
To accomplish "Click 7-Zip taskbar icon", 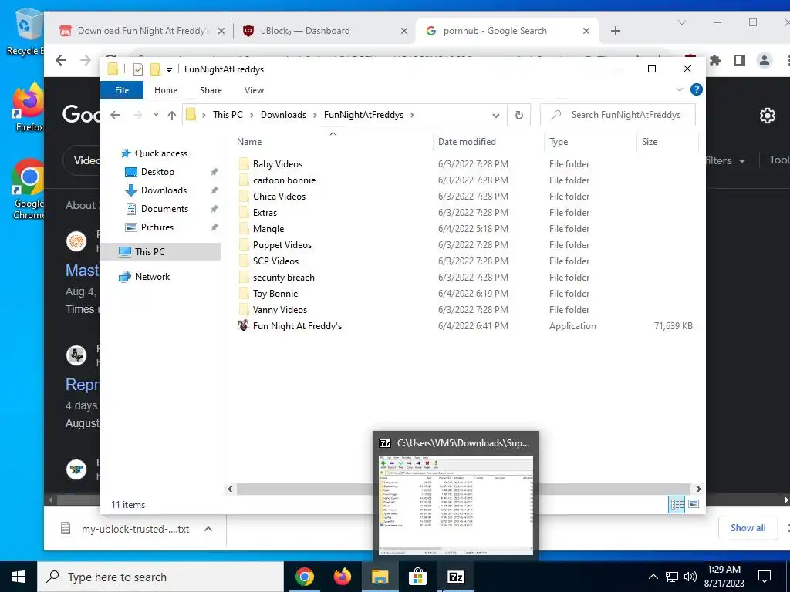I will click(455, 577).
